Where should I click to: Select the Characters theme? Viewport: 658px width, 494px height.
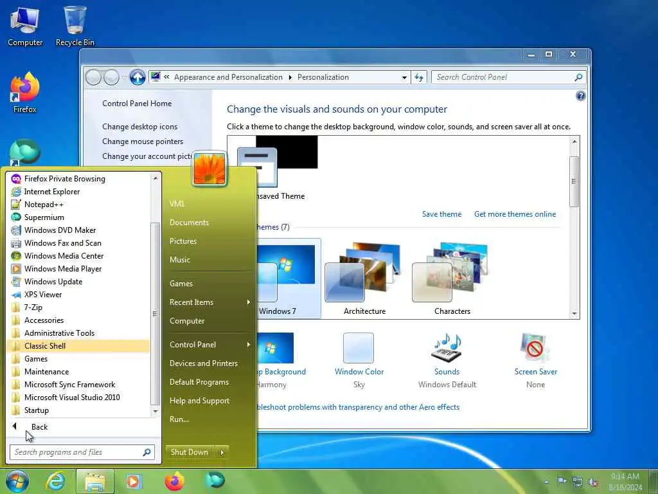pos(452,279)
